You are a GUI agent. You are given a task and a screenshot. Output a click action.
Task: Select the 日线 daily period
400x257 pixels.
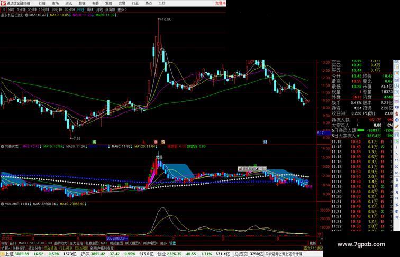pyautogui.click(x=80, y=9)
